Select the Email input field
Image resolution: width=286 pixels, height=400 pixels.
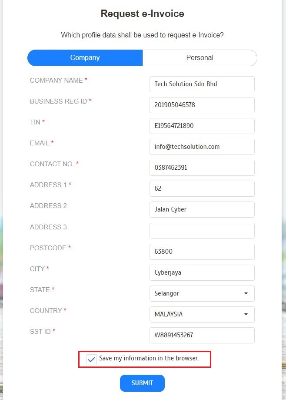coord(202,147)
